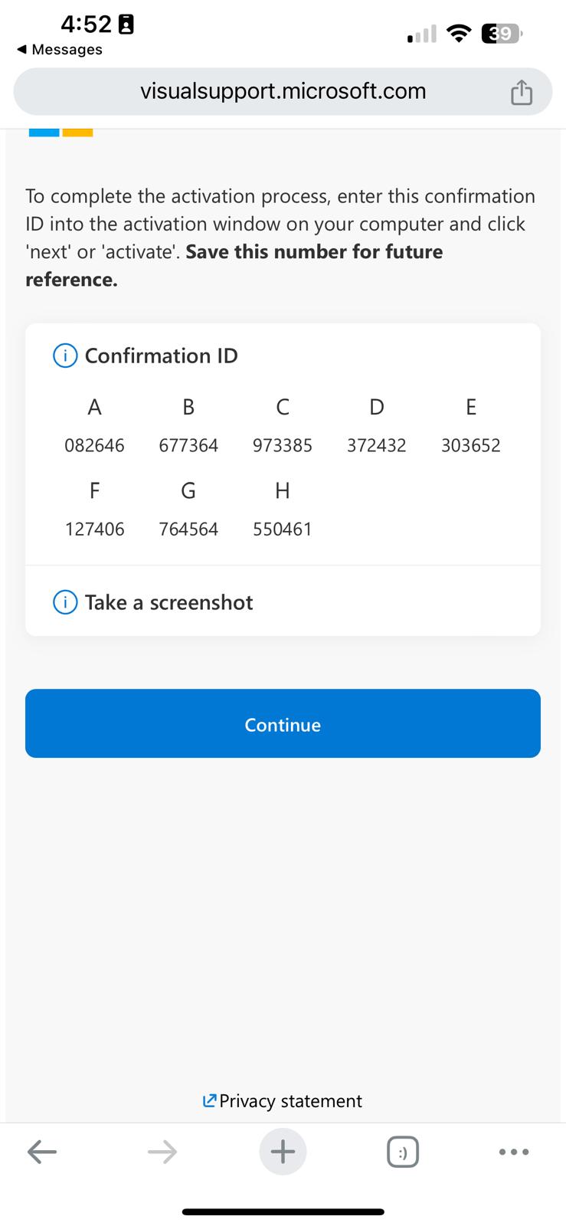Select block D number 372432
Viewport: 566px width, 1226px height.
click(x=377, y=445)
